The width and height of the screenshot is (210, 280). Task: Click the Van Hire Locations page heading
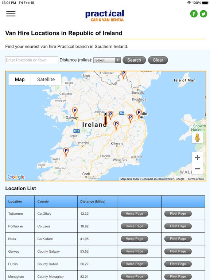pyautogui.click(x=64, y=33)
